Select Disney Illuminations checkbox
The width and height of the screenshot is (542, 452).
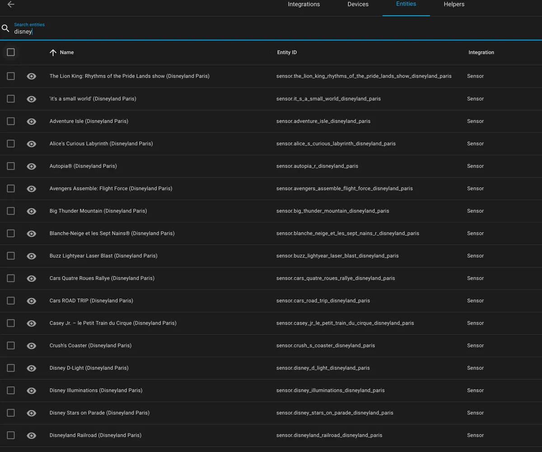(11, 390)
